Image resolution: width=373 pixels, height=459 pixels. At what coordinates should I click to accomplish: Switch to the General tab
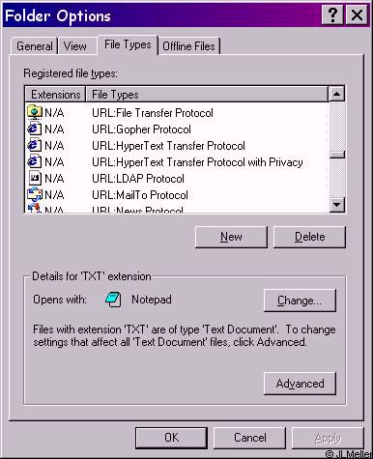[x=35, y=46]
